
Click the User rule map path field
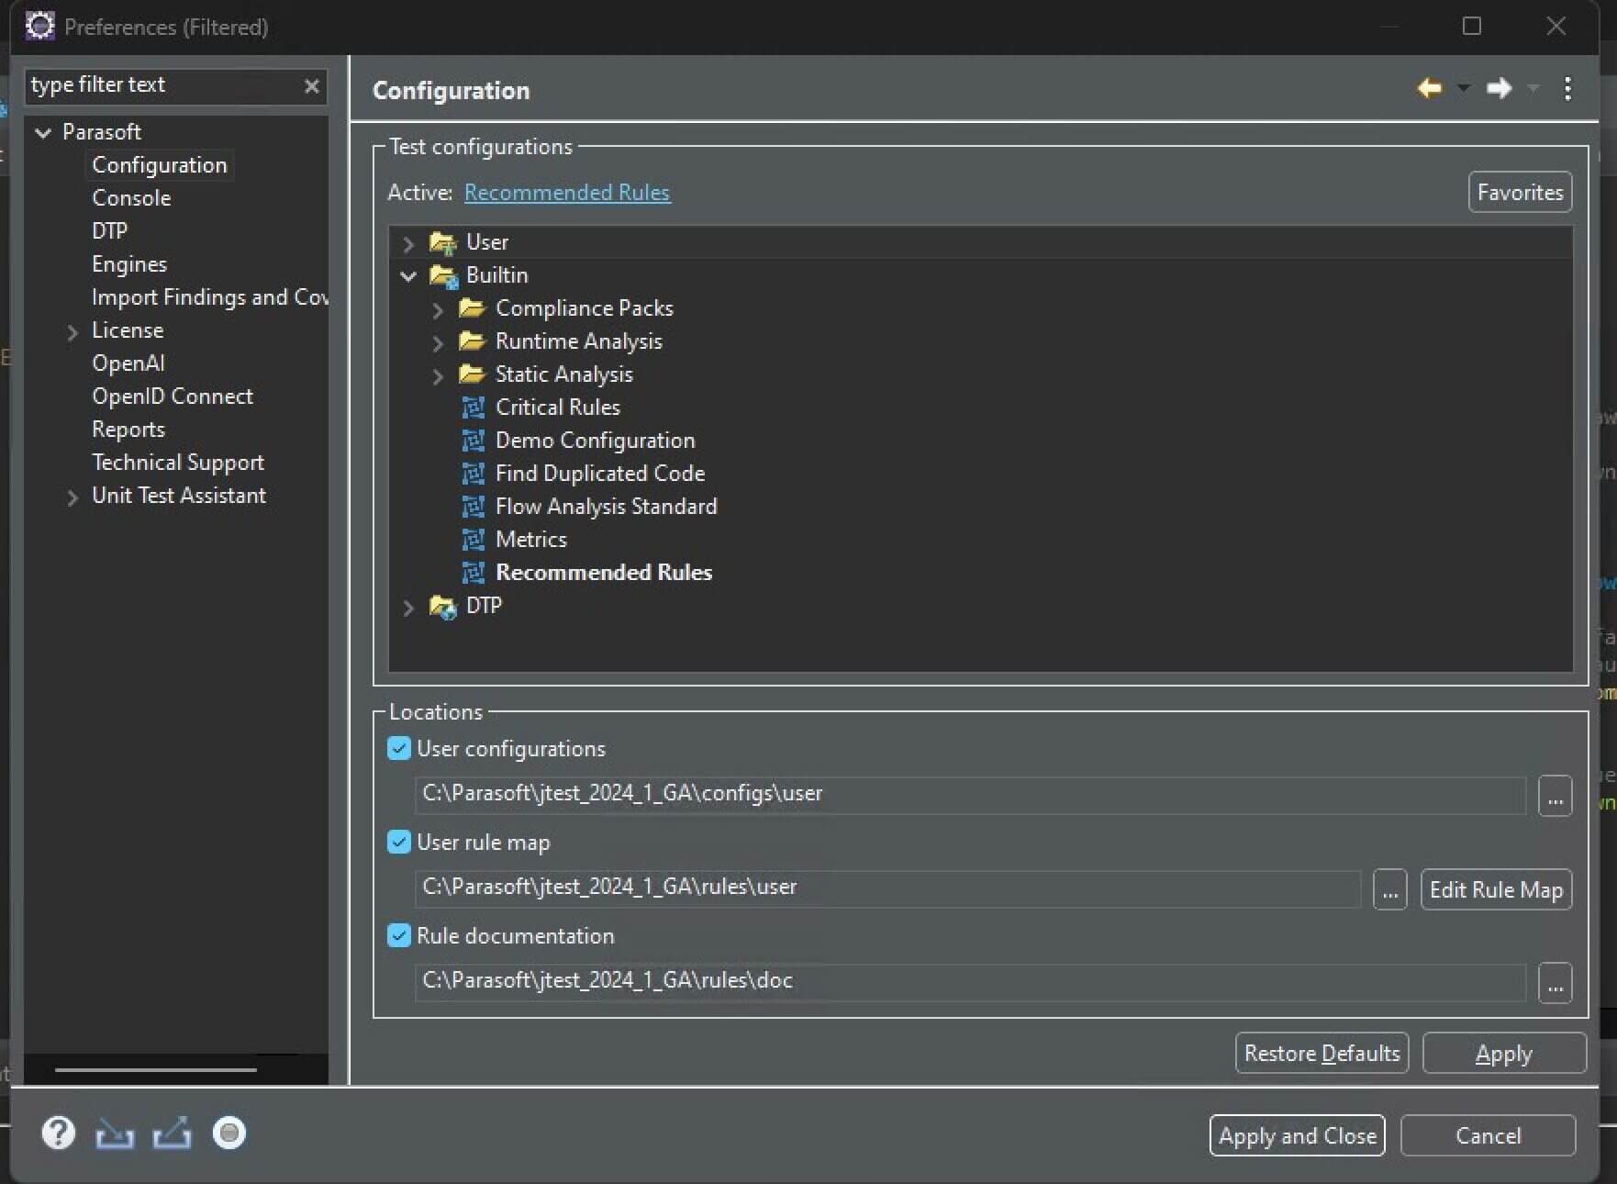click(x=887, y=888)
